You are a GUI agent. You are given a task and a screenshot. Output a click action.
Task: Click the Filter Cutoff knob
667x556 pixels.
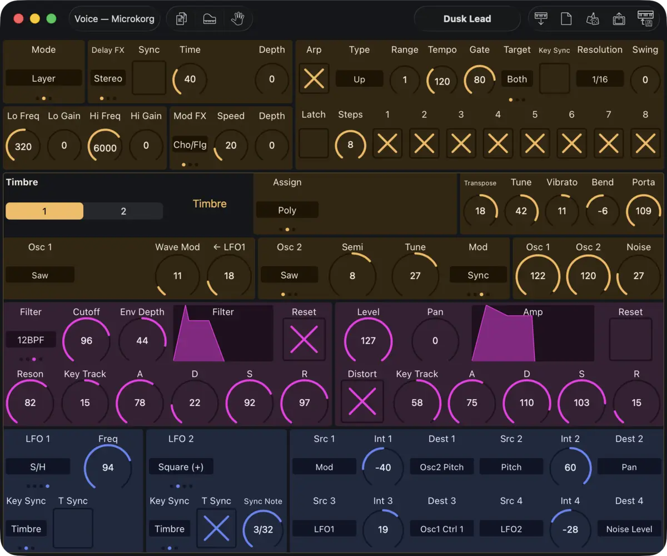click(x=86, y=340)
